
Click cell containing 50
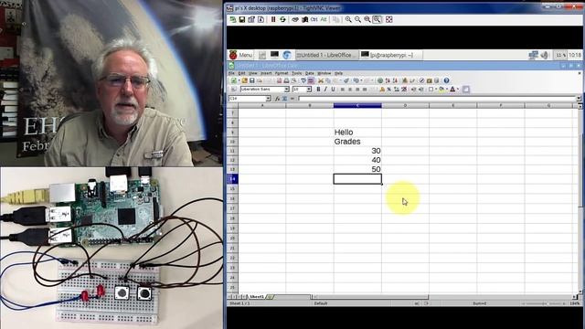(x=357, y=169)
